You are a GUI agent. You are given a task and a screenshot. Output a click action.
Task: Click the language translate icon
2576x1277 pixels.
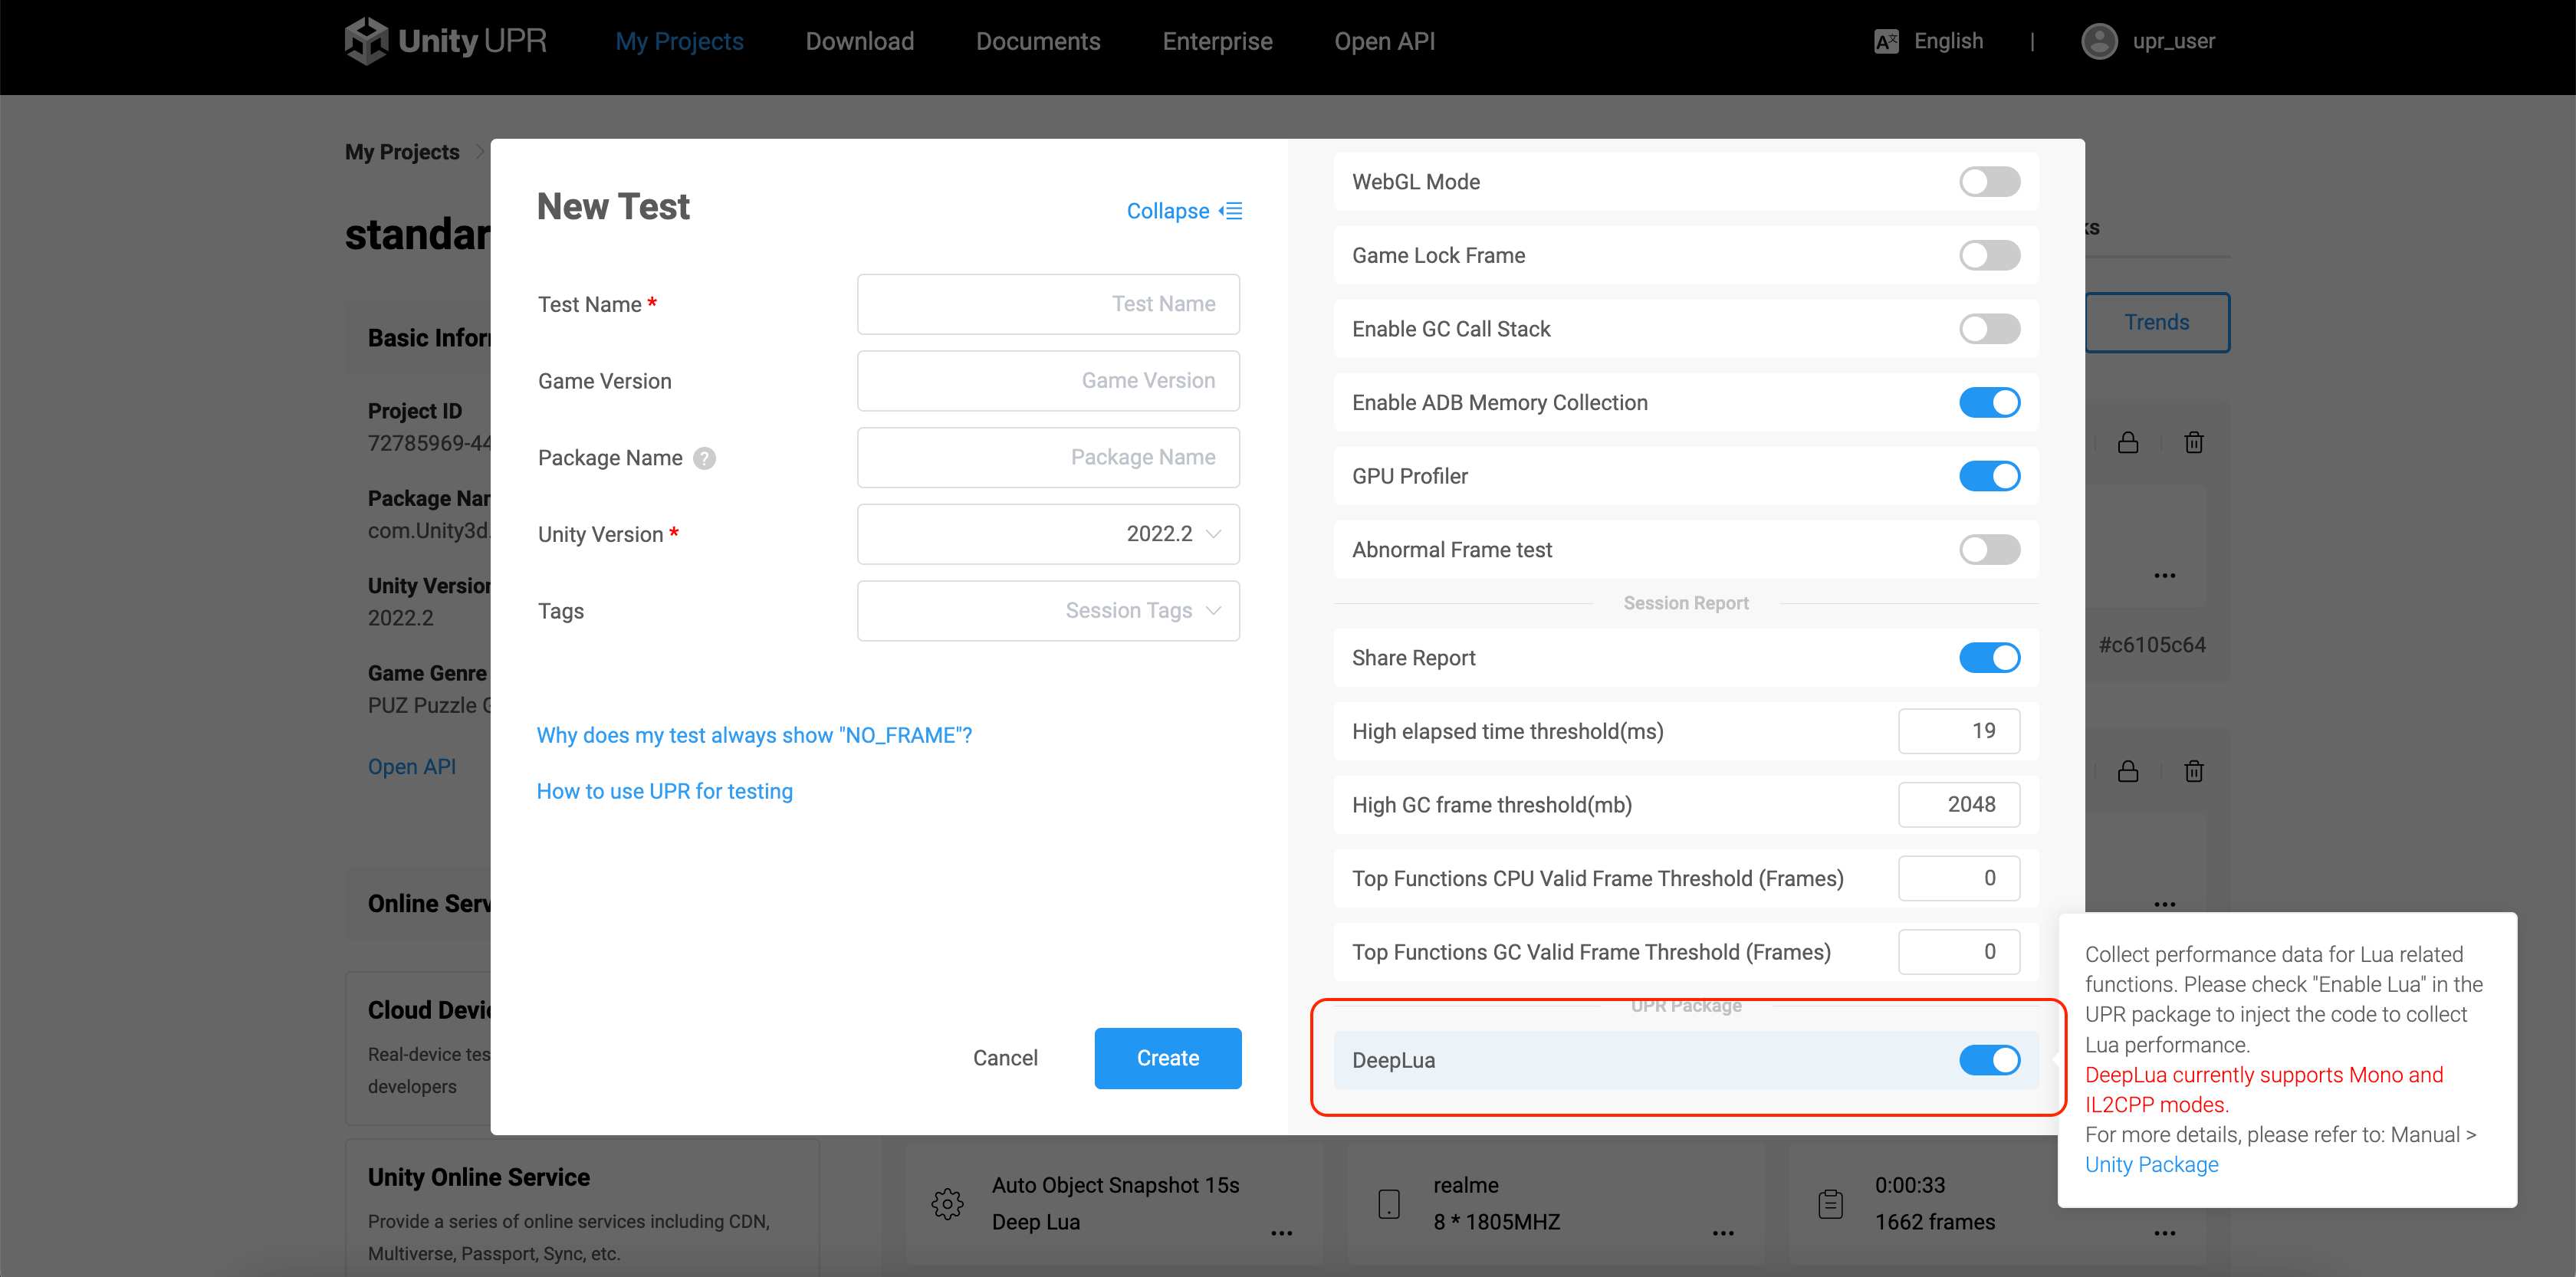[x=1886, y=41]
